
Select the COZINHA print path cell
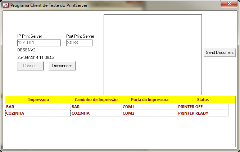tap(96, 113)
